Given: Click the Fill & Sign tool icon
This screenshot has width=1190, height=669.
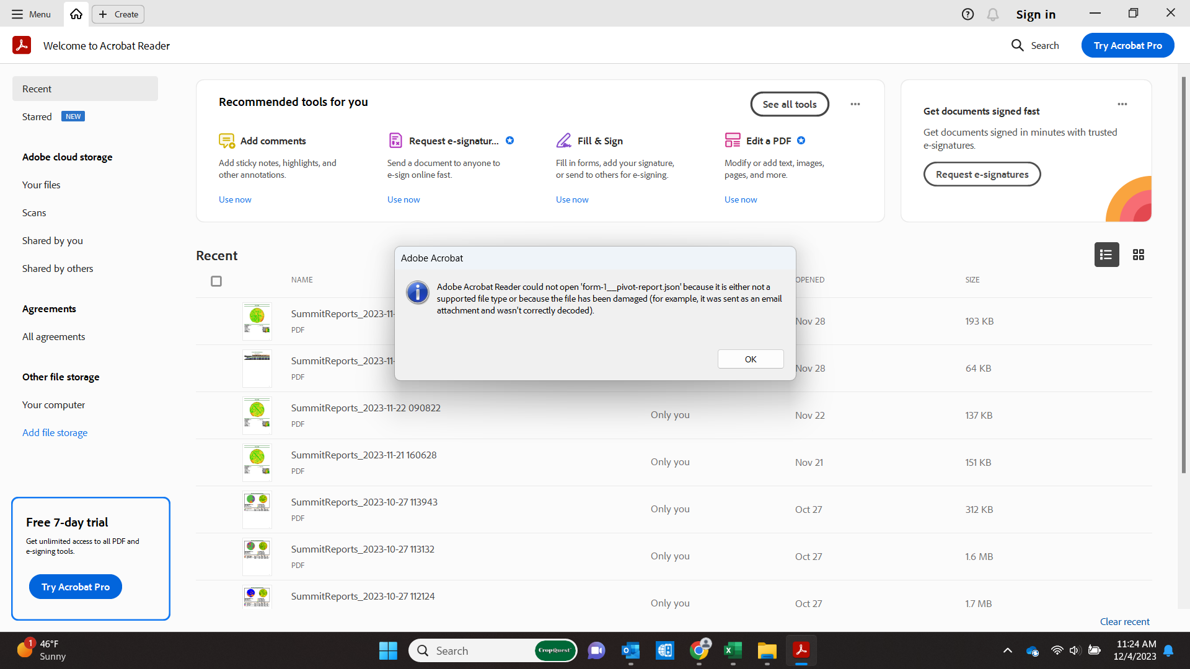Looking at the screenshot, I should point(564,141).
